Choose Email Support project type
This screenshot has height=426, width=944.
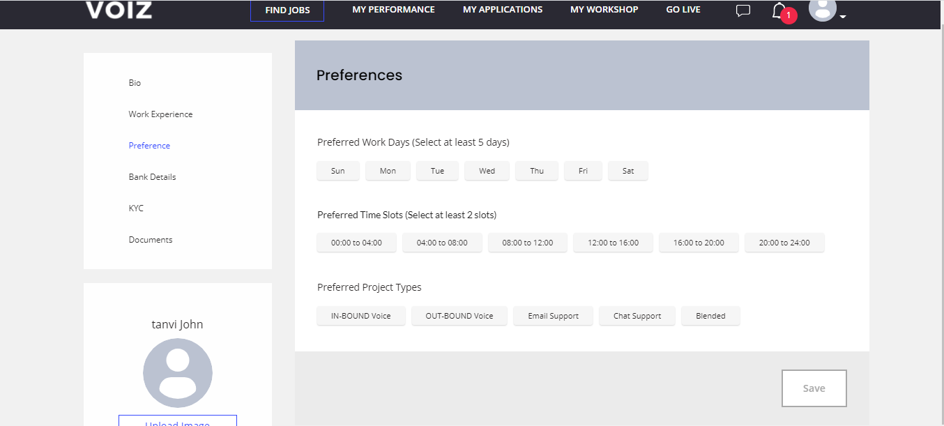point(554,316)
